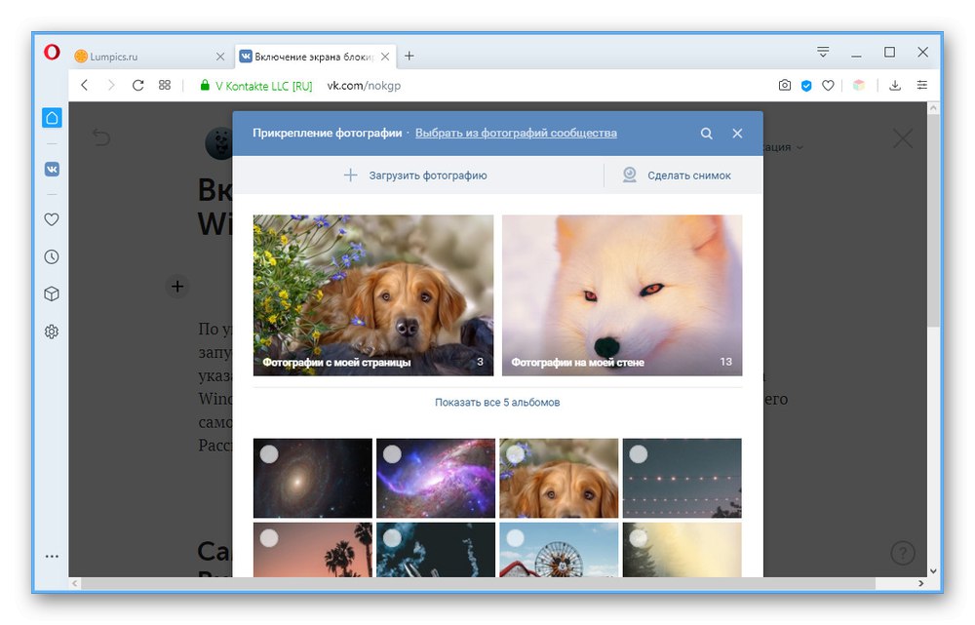Open album 'Фотографии на моей стене'
The image size is (975, 625).
pos(622,295)
